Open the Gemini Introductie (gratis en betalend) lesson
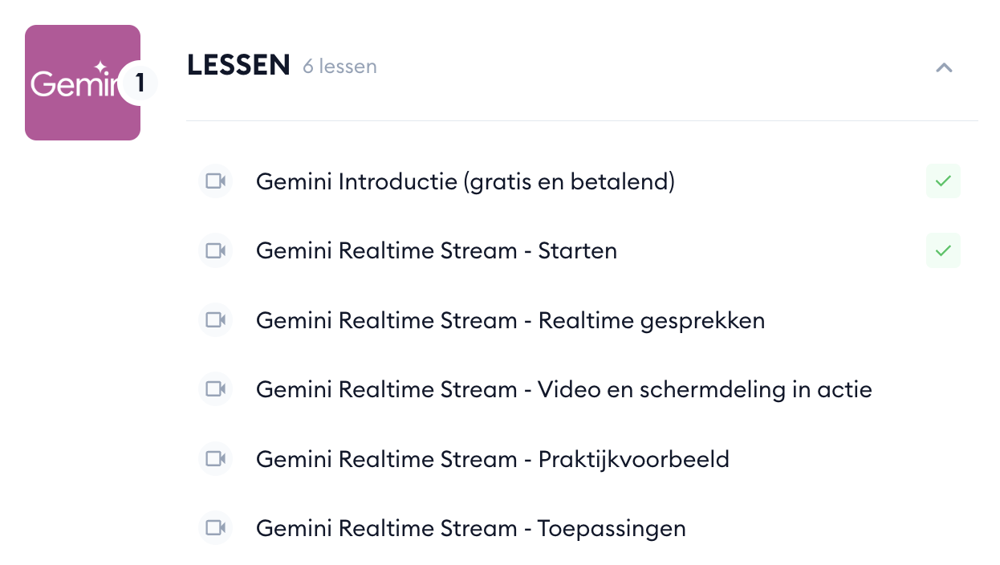 (465, 182)
